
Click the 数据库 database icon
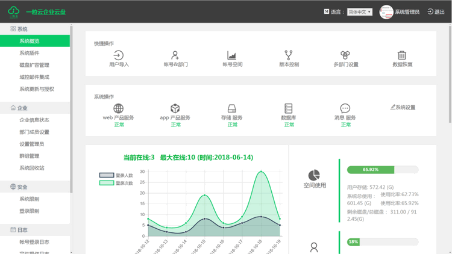click(x=289, y=108)
